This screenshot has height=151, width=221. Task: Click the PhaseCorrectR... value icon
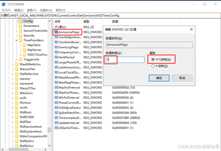click(x=56, y=103)
